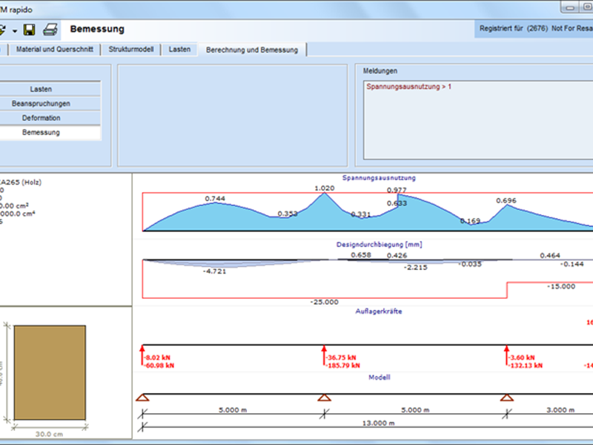Click the leftmost support triangle in Modell
This screenshot has width=593, height=445.
pyautogui.click(x=143, y=398)
